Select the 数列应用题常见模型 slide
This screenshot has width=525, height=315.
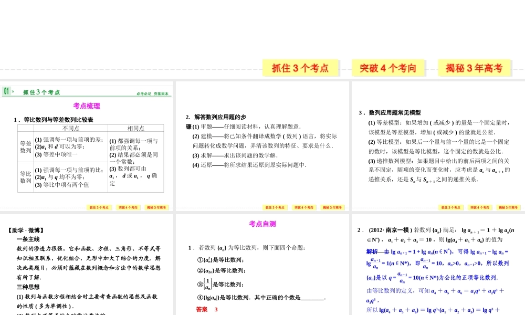[x=437, y=147]
